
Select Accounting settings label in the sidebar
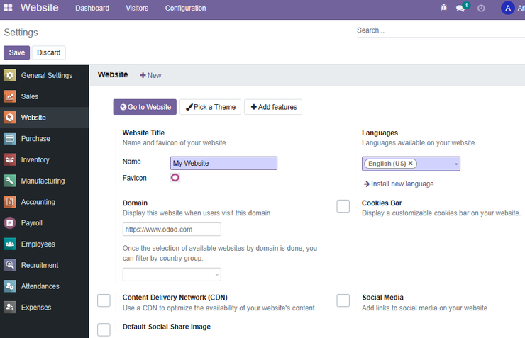click(x=38, y=202)
